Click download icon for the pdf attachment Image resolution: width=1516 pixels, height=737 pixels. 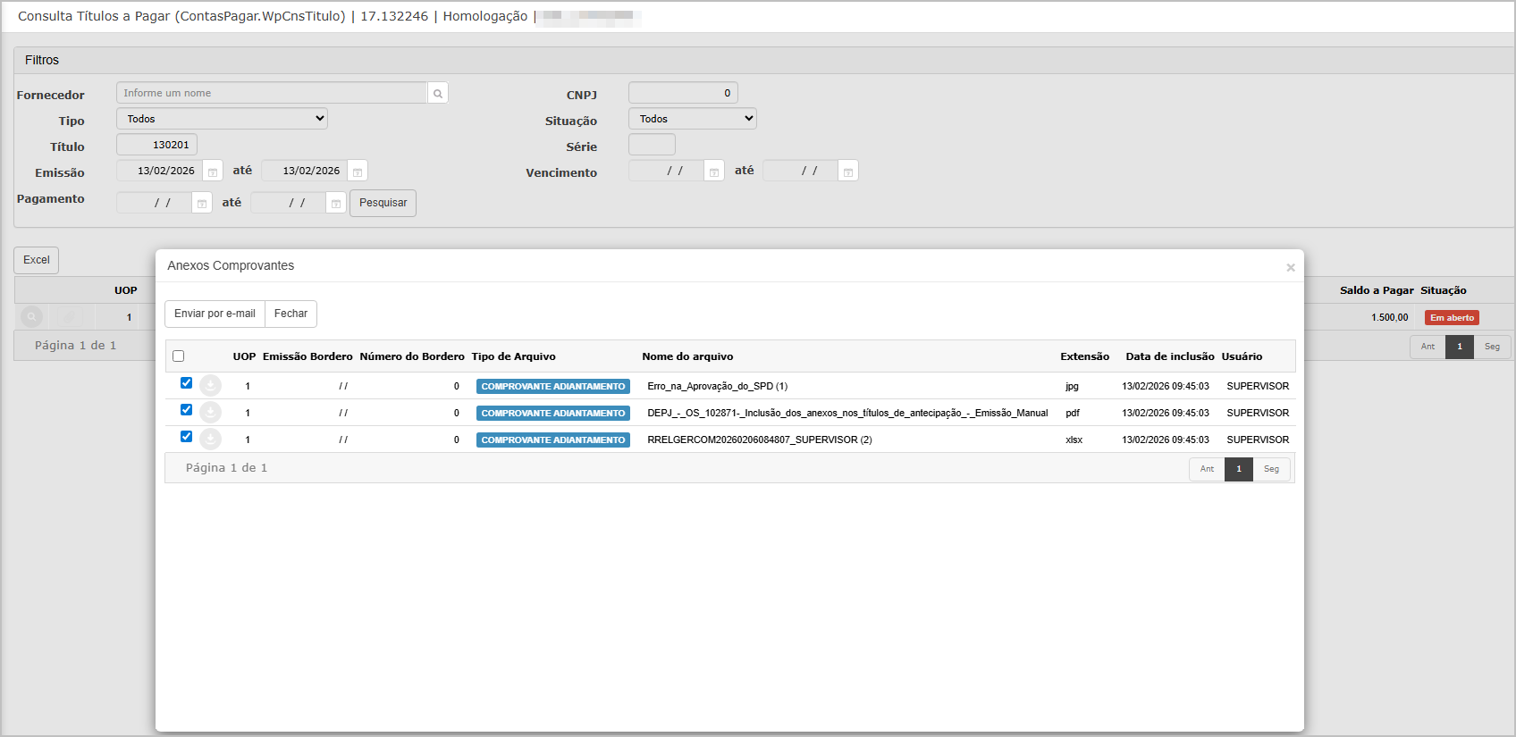(210, 413)
